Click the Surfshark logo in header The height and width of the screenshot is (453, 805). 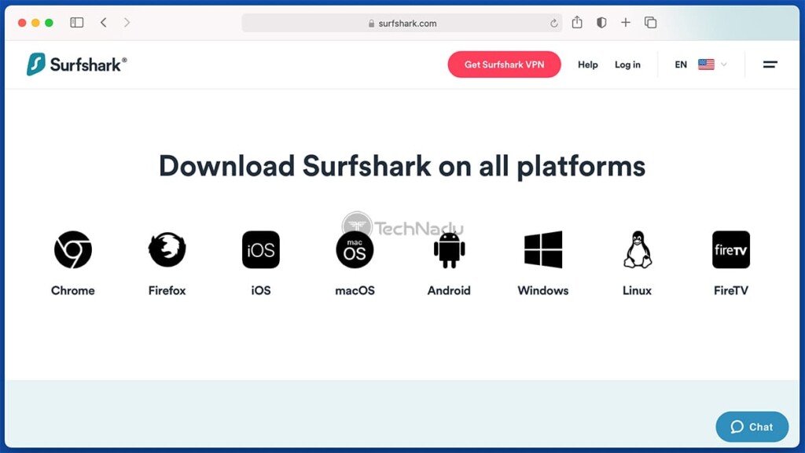76,64
